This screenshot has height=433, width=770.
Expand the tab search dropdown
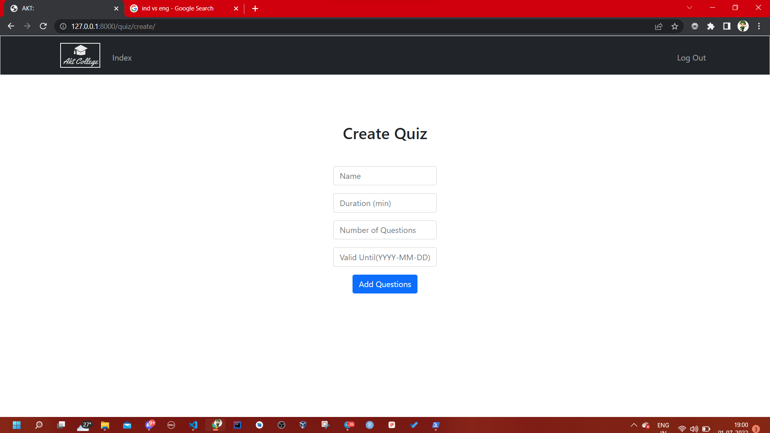(x=689, y=8)
